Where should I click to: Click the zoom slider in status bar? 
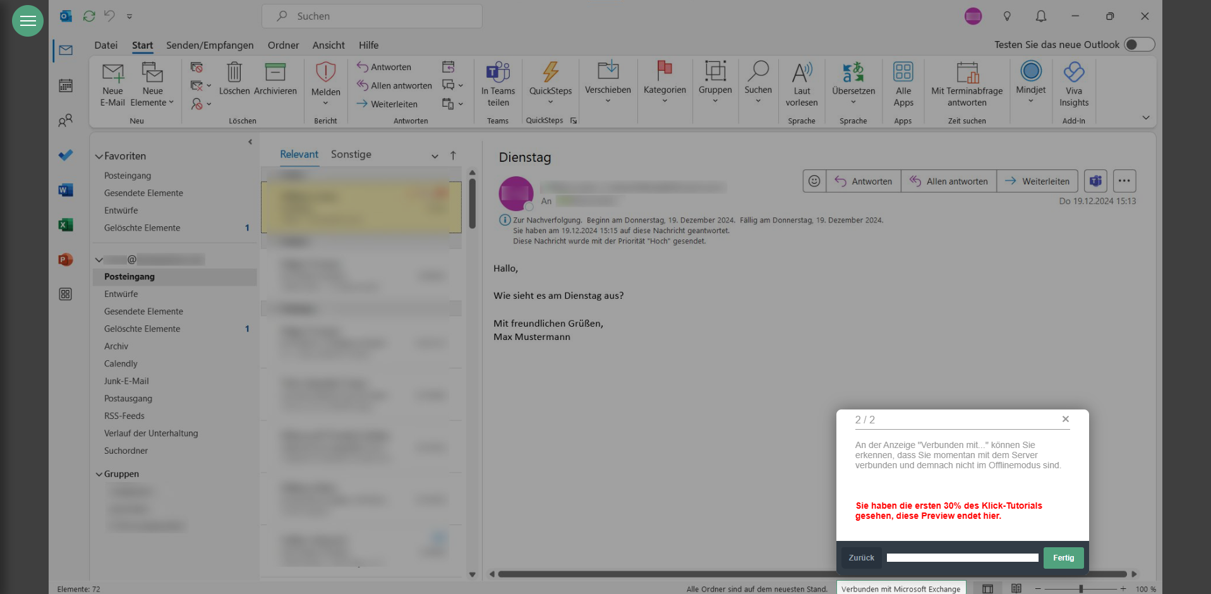pos(1081,589)
